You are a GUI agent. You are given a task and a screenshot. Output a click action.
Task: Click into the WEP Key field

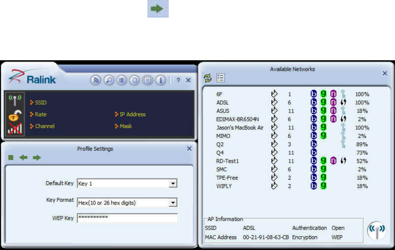click(127, 218)
